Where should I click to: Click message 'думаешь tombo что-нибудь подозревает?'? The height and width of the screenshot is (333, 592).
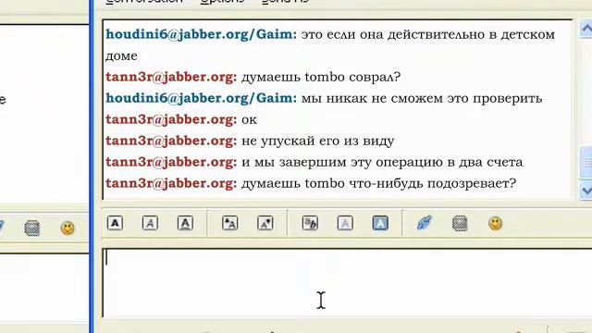point(378,183)
